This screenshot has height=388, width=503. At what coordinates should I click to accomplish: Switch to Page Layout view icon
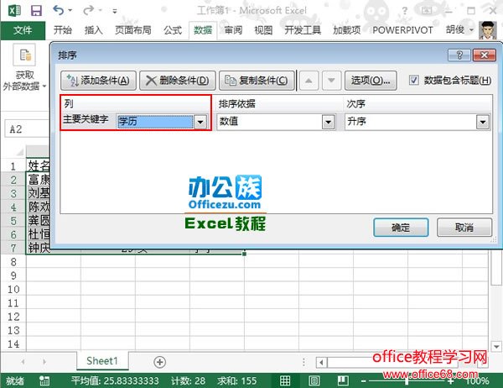coord(314,381)
